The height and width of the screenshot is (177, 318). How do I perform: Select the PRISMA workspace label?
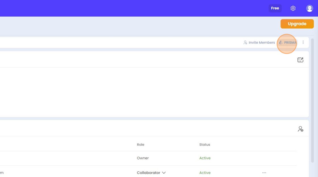290,42
